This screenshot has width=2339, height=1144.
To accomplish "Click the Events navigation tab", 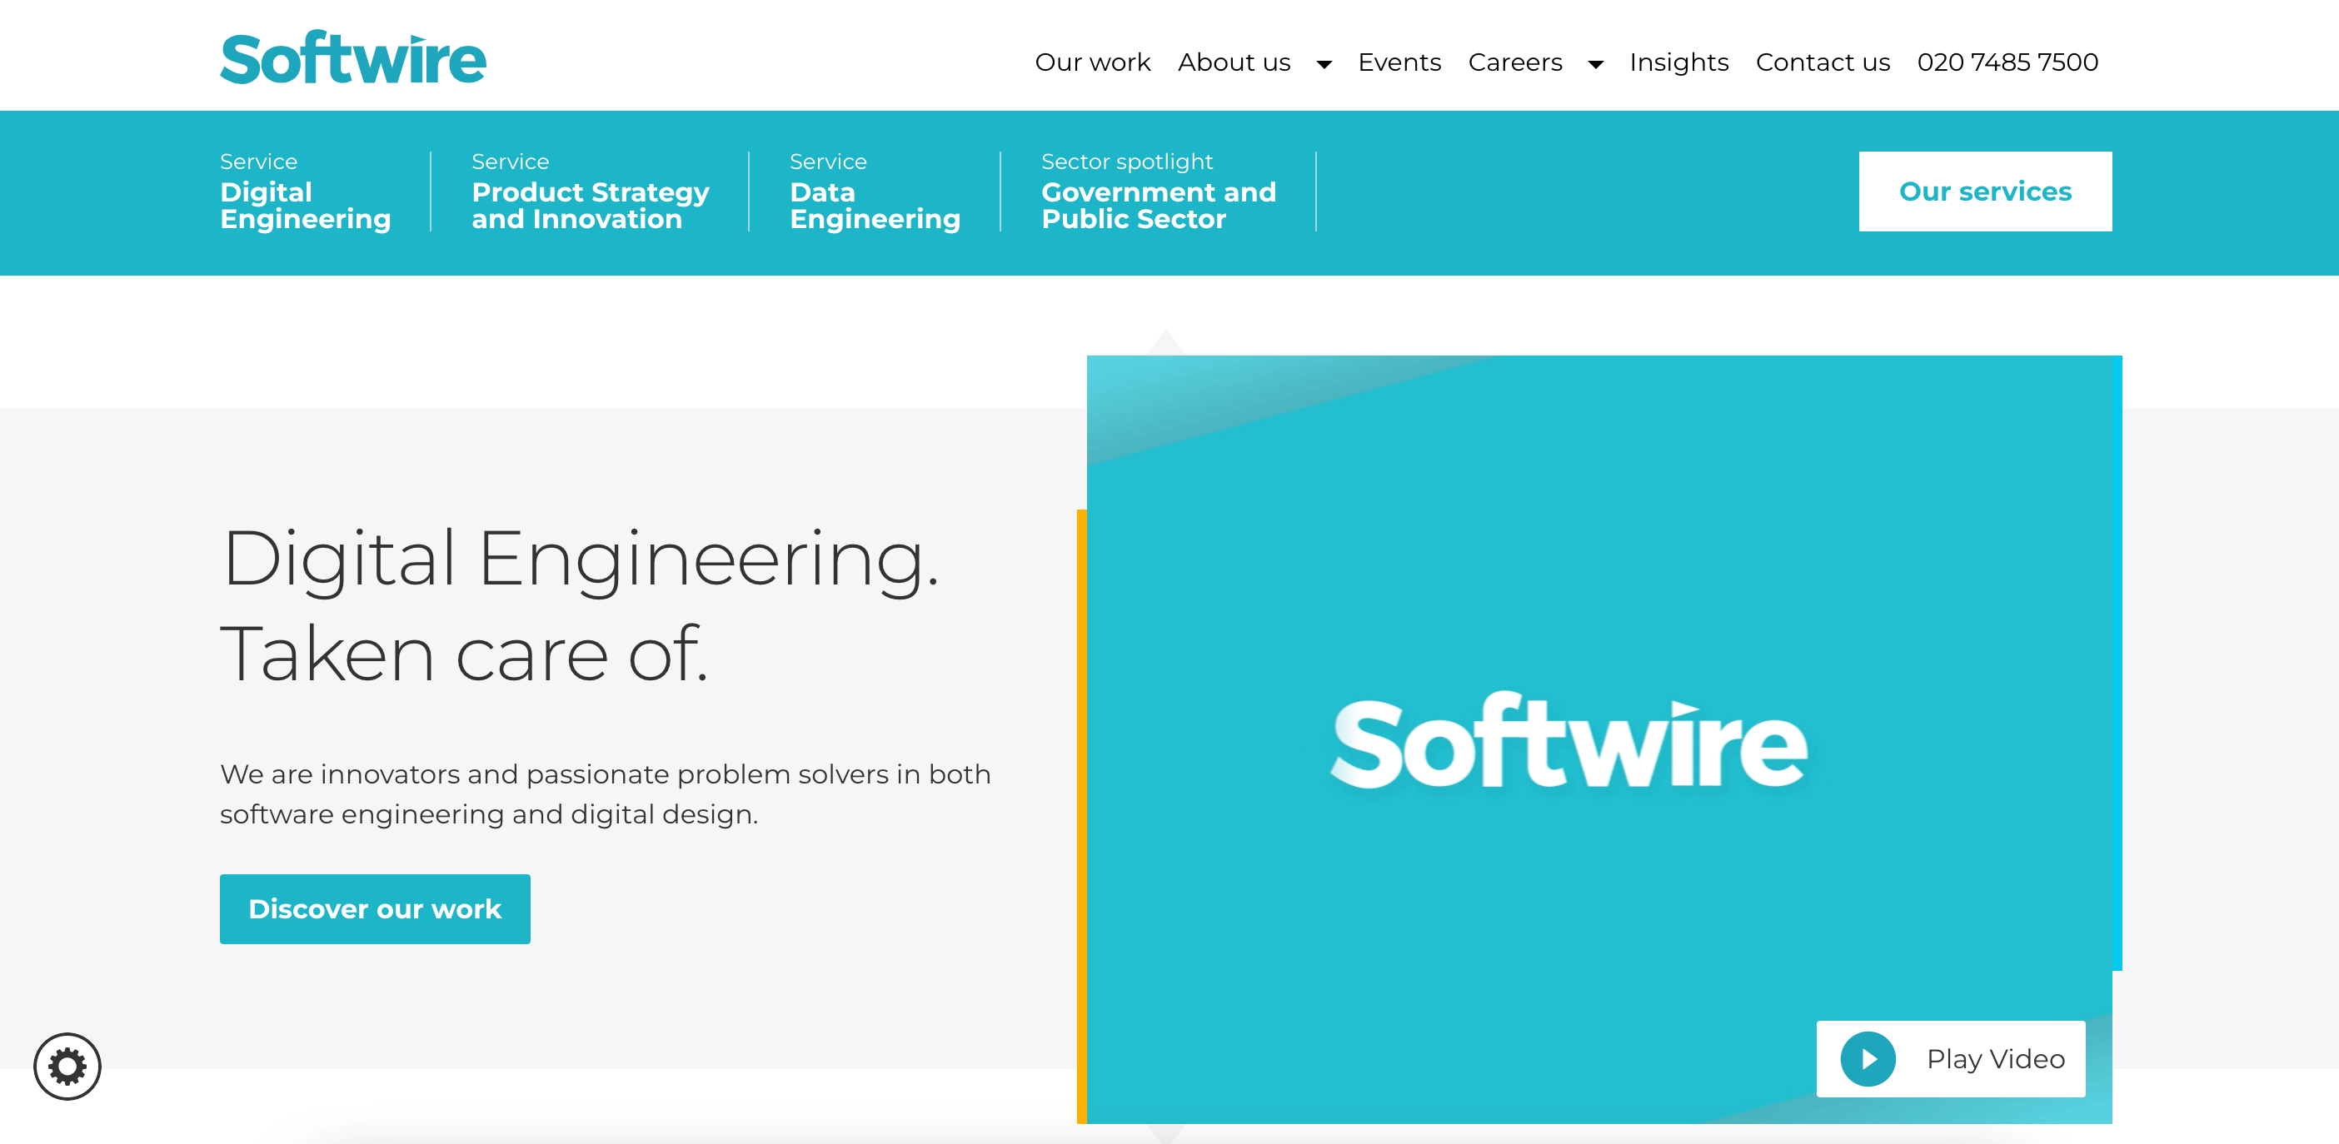I will click(x=1399, y=61).
